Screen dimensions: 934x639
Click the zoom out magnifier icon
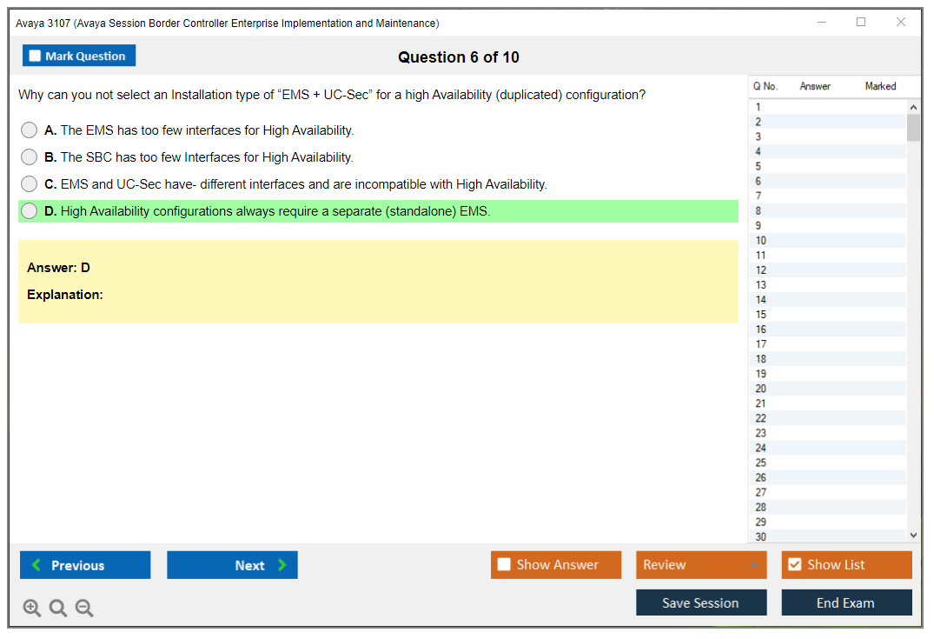click(x=84, y=608)
